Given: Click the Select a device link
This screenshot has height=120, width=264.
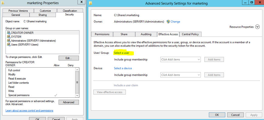Looking at the screenshot, I should [123, 68].
